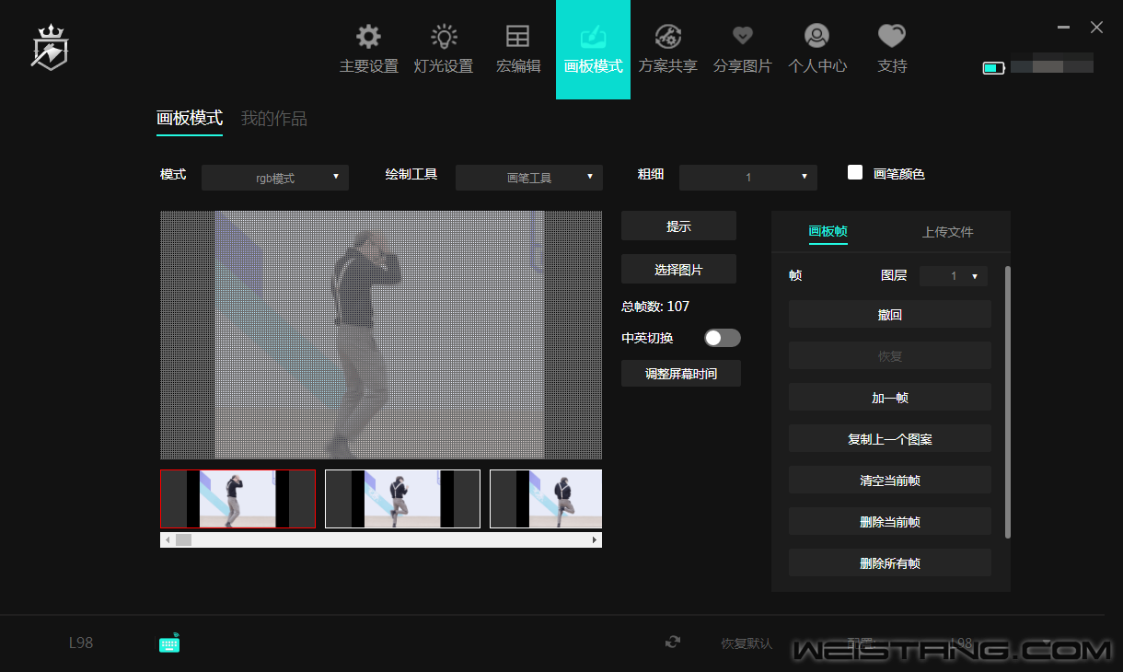This screenshot has width=1123, height=672.
Task: Pick the white 画笔颜色 brush color swatch
Action: pos(855,172)
